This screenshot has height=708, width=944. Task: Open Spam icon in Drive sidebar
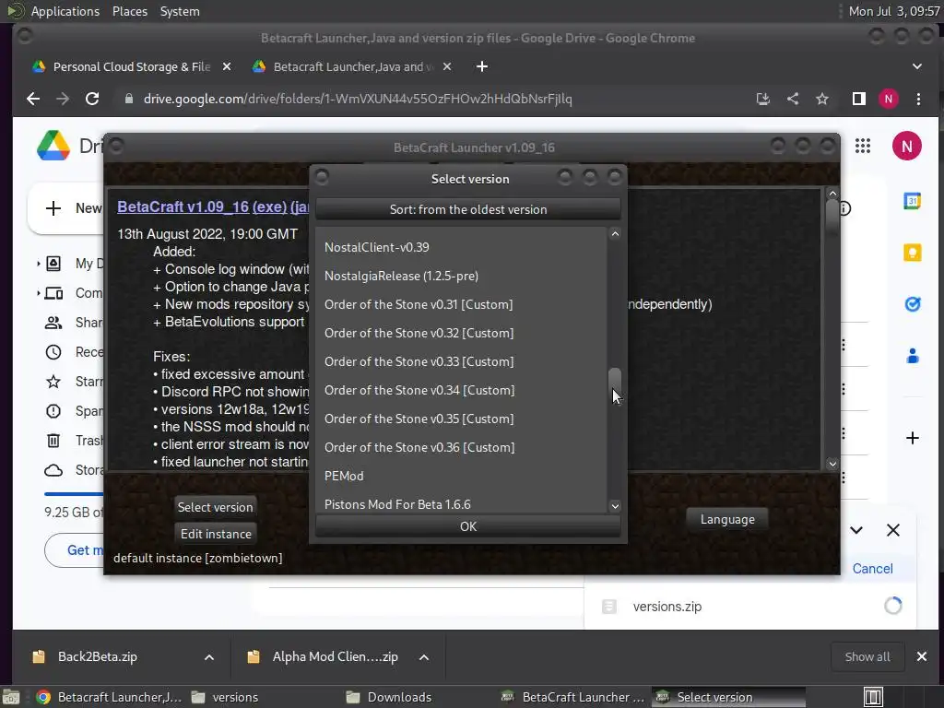[x=53, y=411]
